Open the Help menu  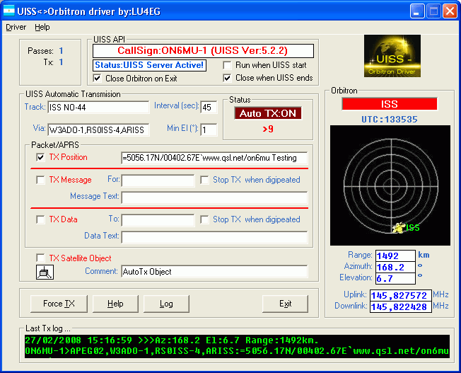42,27
